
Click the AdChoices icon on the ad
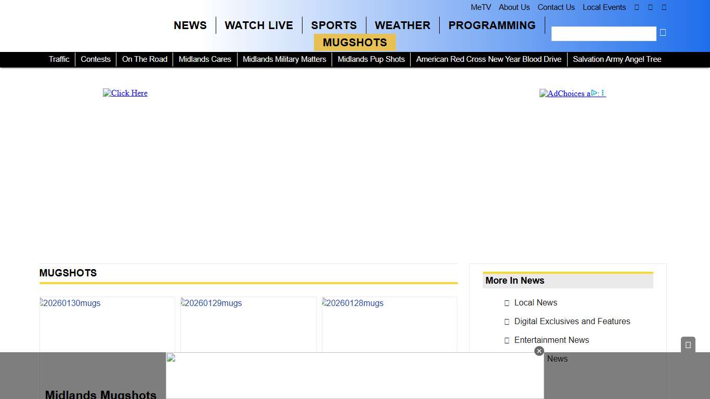[x=595, y=93]
